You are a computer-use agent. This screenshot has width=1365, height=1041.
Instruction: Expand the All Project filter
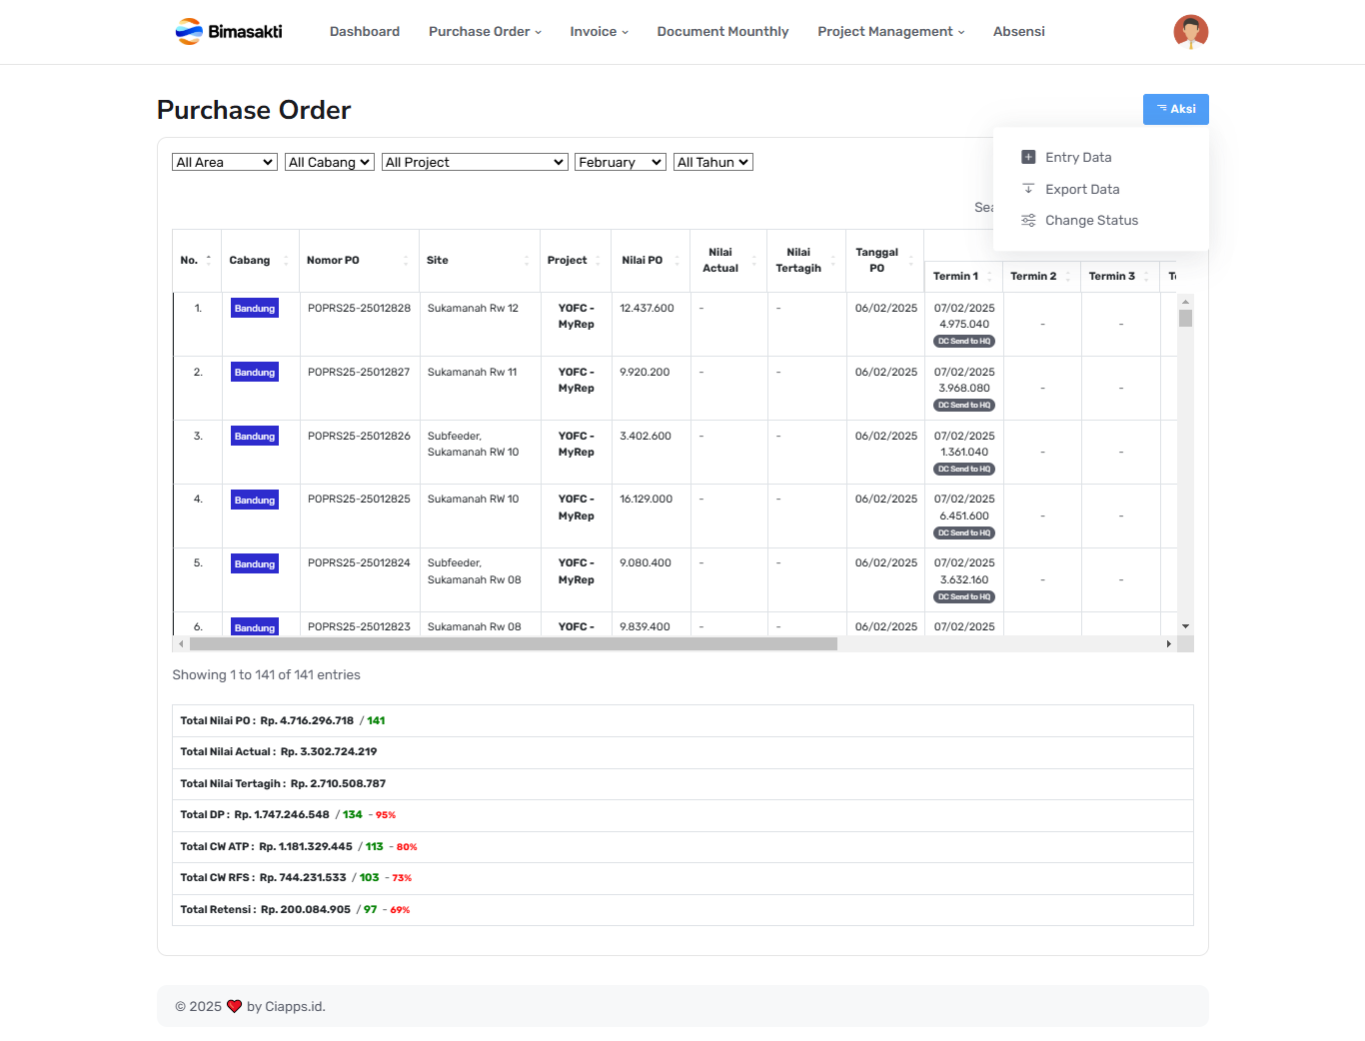[x=475, y=162]
